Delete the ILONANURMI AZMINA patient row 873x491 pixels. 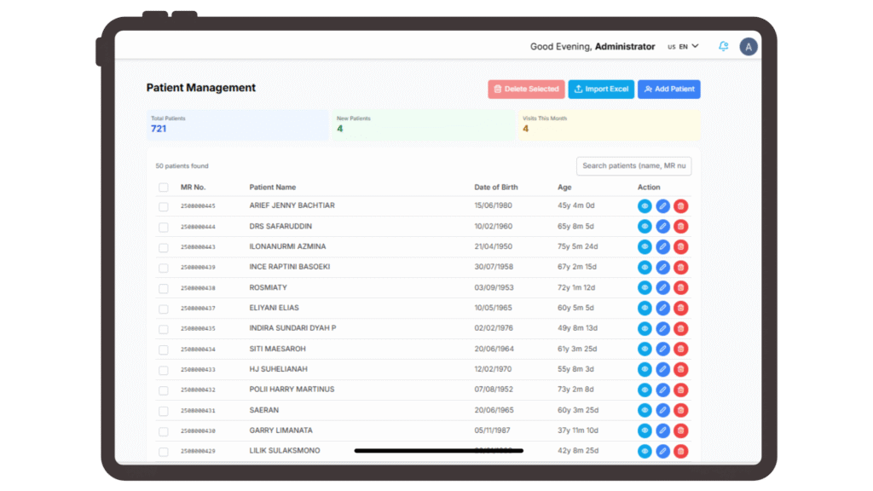click(x=680, y=246)
